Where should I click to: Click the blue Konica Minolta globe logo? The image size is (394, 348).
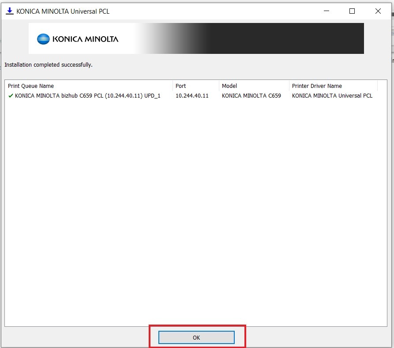pos(43,39)
